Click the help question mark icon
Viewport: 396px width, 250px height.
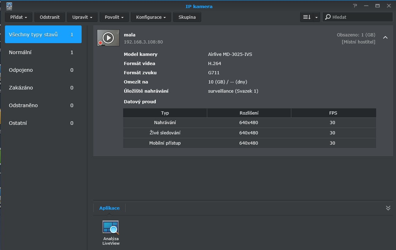click(x=355, y=6)
